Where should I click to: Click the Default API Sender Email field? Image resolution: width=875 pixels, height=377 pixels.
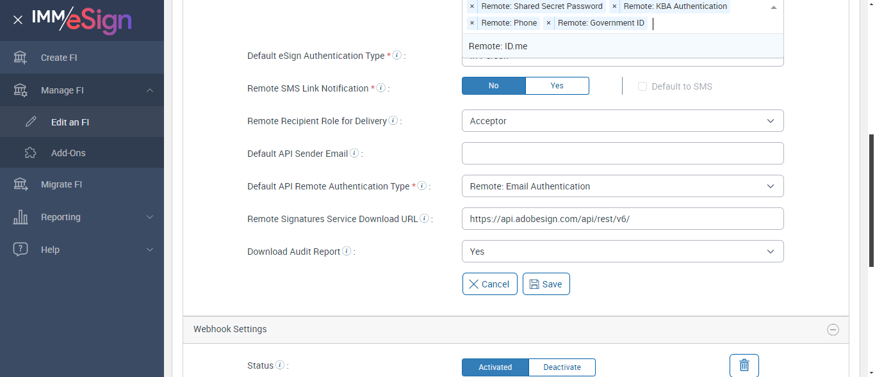622,154
